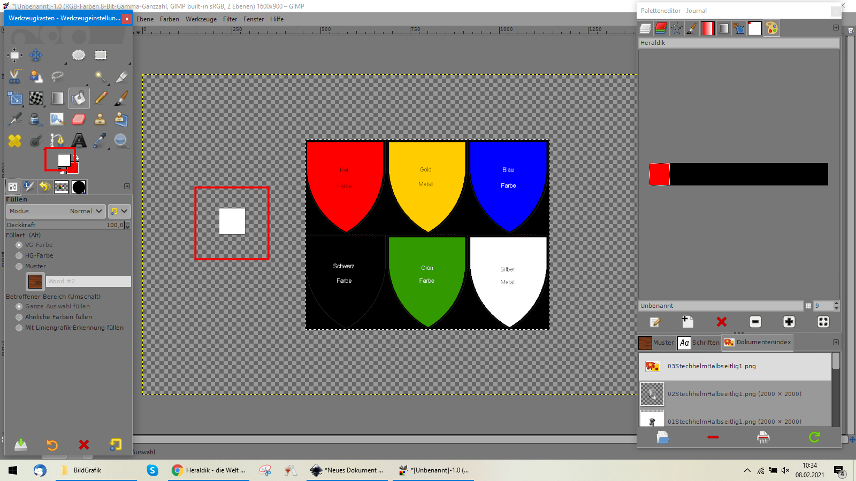Select the Fuzzy Select magic wand

100,76
